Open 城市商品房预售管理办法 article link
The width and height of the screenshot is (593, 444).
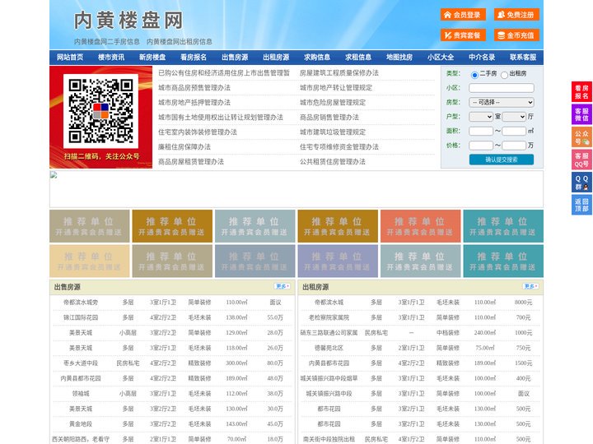click(x=194, y=88)
